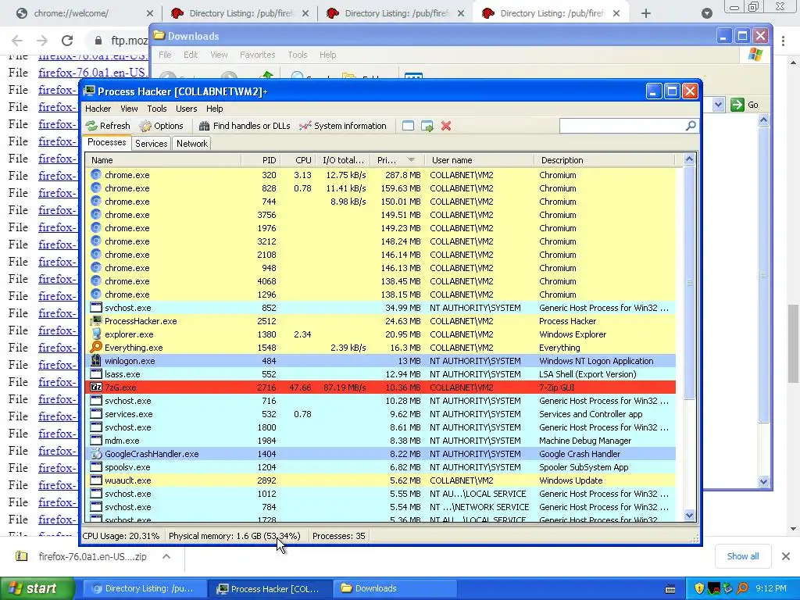This screenshot has width=800, height=600.
Task: Click Show all downloads link
Action: [x=743, y=556]
